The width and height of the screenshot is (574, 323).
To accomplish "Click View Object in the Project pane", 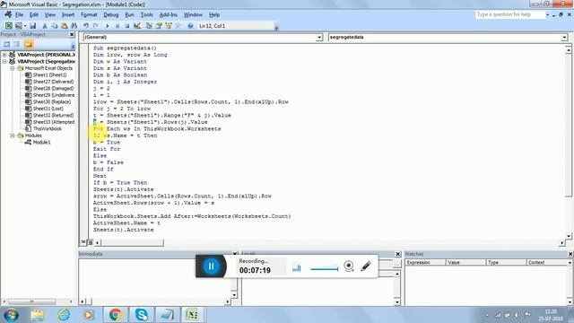I will (16, 44).
